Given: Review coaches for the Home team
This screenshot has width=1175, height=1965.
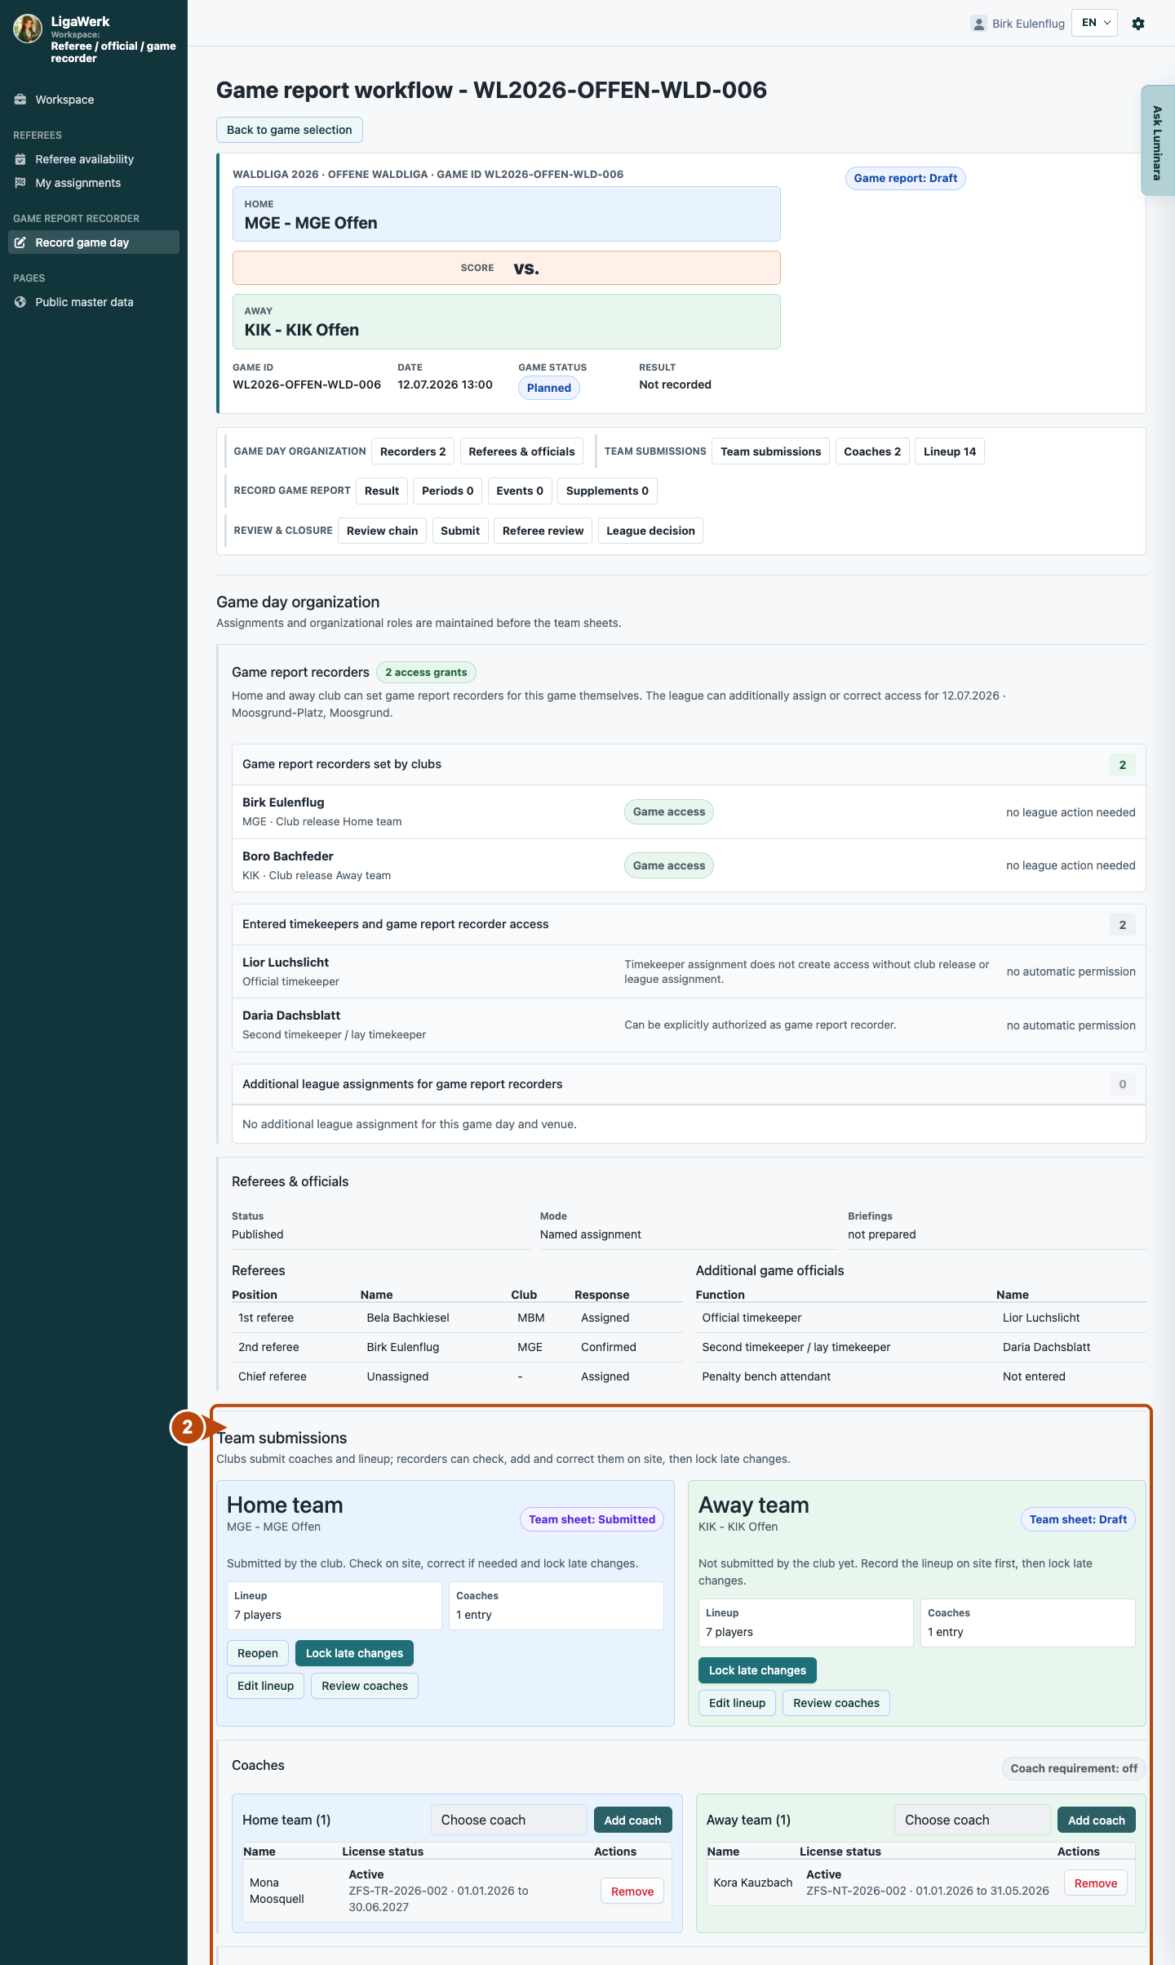Looking at the screenshot, I should [x=365, y=1686].
